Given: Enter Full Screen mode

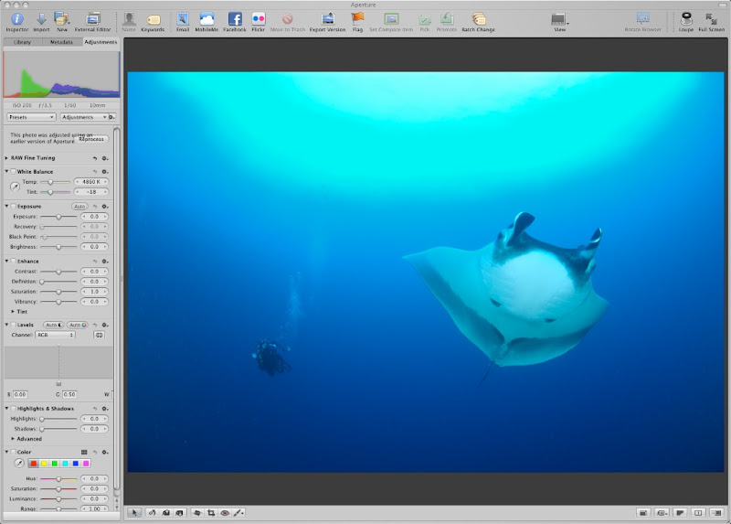Looking at the screenshot, I should click(x=711, y=19).
